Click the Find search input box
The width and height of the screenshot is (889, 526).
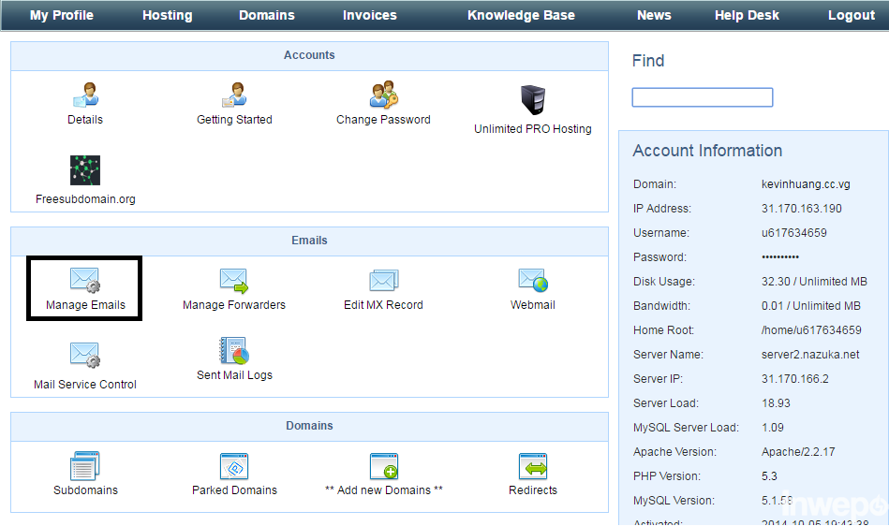[x=703, y=97]
